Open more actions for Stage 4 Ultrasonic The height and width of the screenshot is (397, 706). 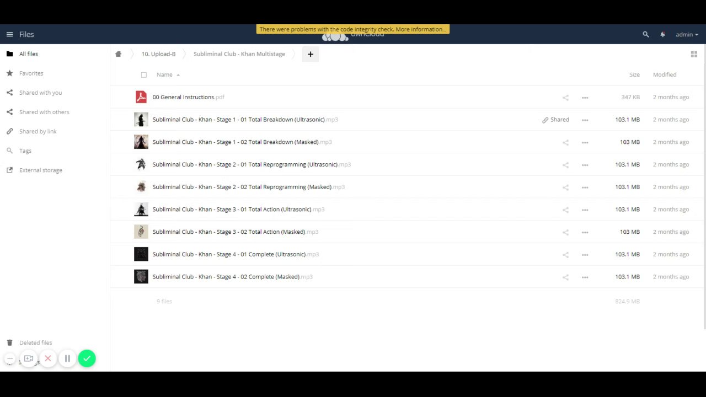(x=585, y=255)
